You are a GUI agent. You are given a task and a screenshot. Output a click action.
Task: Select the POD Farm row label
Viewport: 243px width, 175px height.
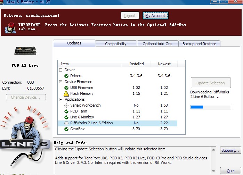point(79,111)
